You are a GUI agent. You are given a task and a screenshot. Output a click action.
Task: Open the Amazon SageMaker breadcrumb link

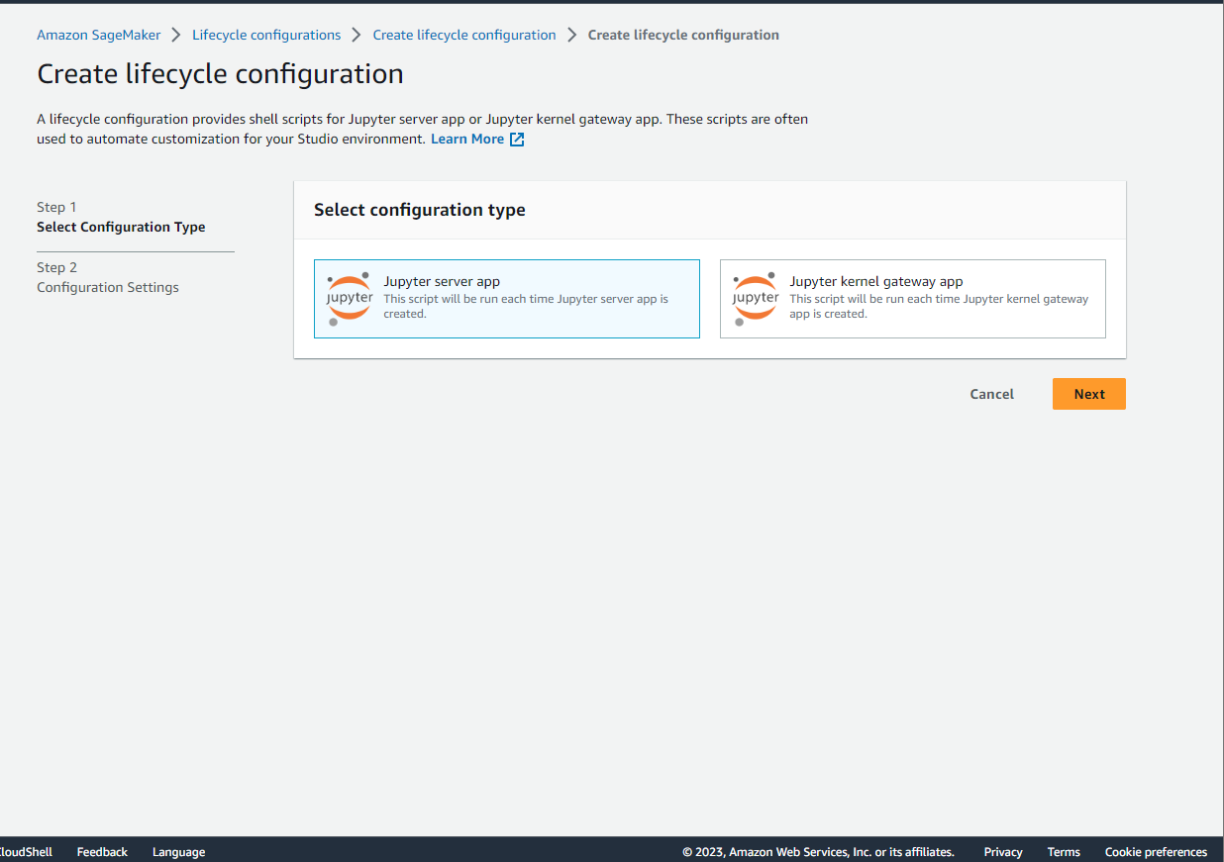[98, 35]
